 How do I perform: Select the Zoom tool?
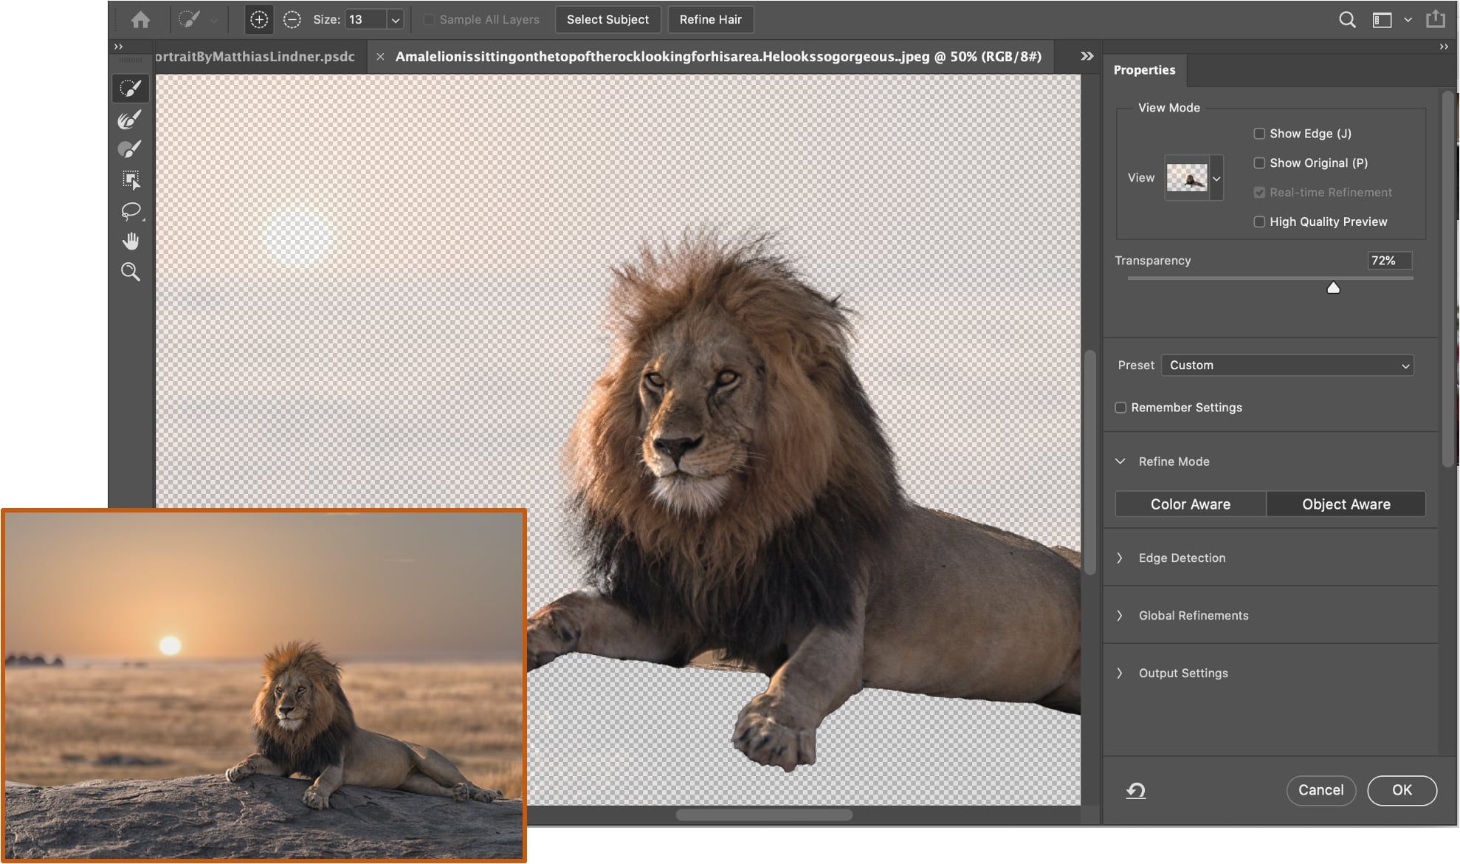[x=131, y=272]
